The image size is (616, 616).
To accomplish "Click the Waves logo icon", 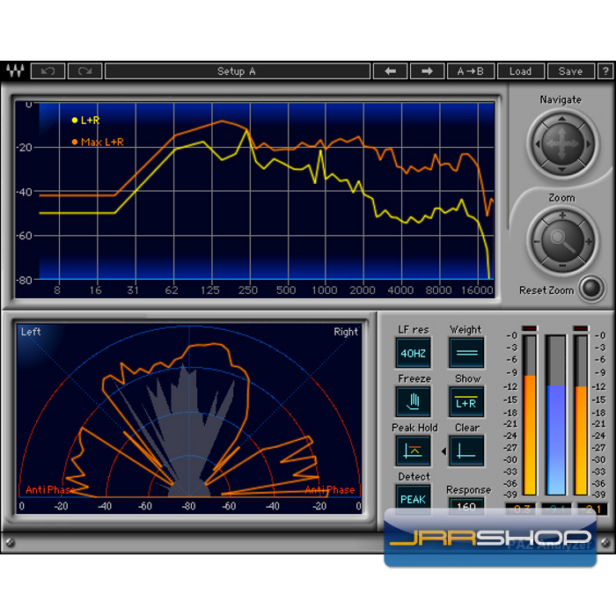I will (15, 71).
